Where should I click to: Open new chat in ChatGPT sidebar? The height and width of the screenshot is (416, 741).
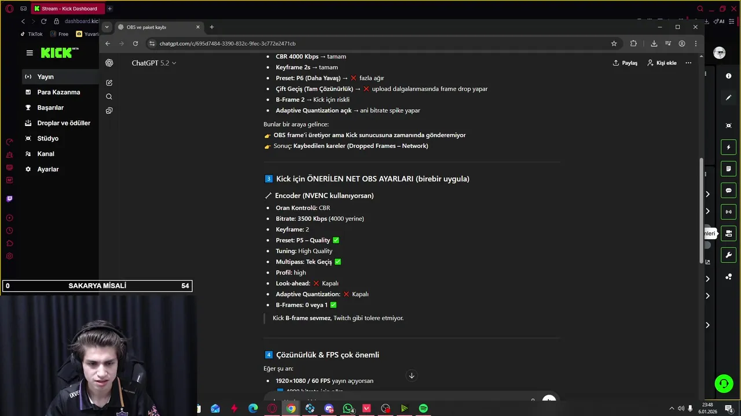pyautogui.click(x=109, y=83)
